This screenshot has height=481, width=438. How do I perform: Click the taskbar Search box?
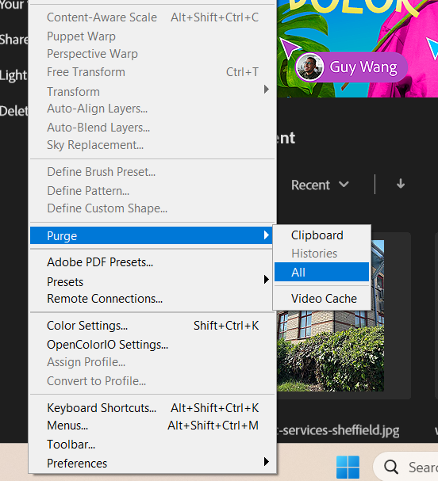click(x=405, y=467)
